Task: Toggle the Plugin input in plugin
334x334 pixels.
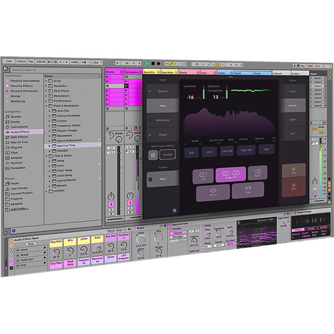Action: pos(162,135)
